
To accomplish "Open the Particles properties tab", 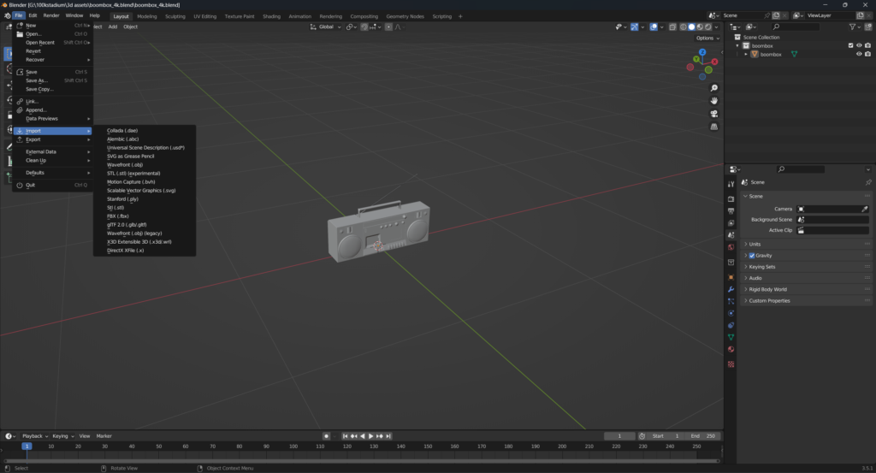I will point(731,301).
